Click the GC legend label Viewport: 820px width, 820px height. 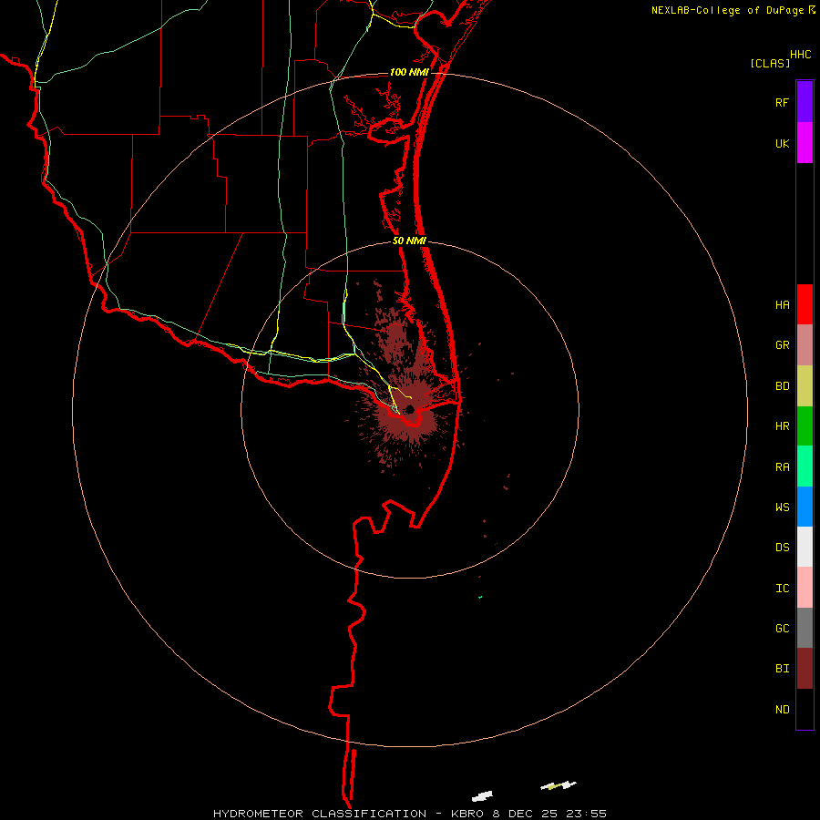pyautogui.click(x=783, y=629)
